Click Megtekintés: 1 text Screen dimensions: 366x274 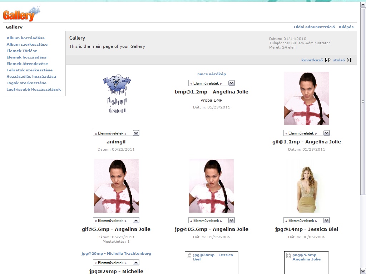(x=116, y=242)
